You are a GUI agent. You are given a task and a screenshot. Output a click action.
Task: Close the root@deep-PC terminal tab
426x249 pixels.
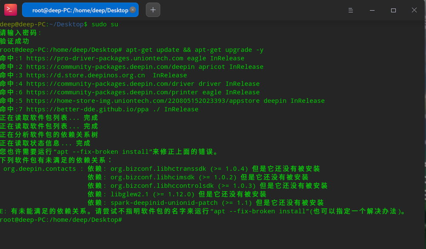[x=133, y=10]
